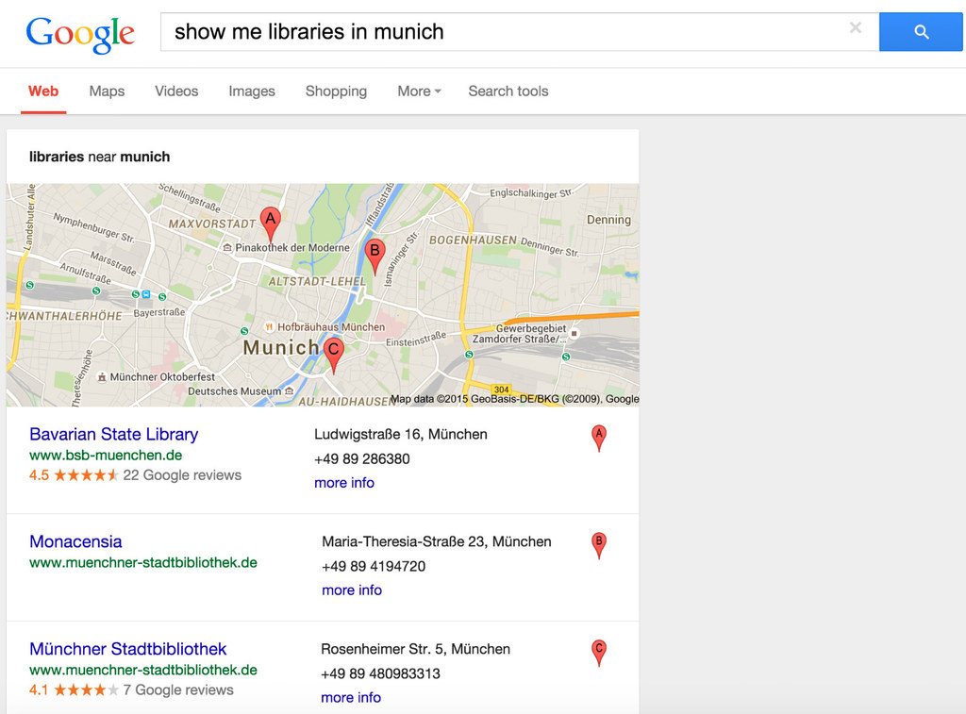Click the Einsteinstraße street label

(416, 339)
